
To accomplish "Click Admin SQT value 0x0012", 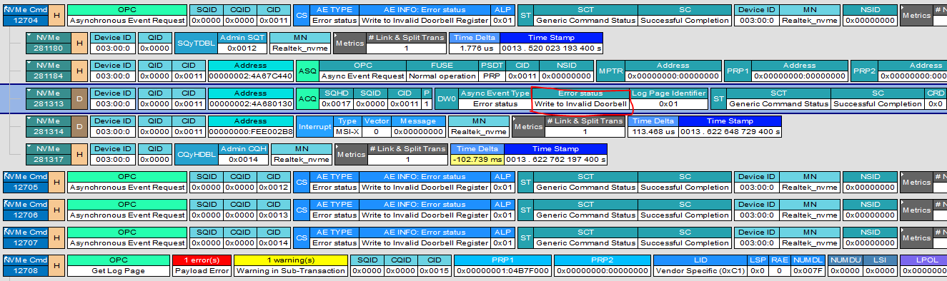I will point(242,48).
